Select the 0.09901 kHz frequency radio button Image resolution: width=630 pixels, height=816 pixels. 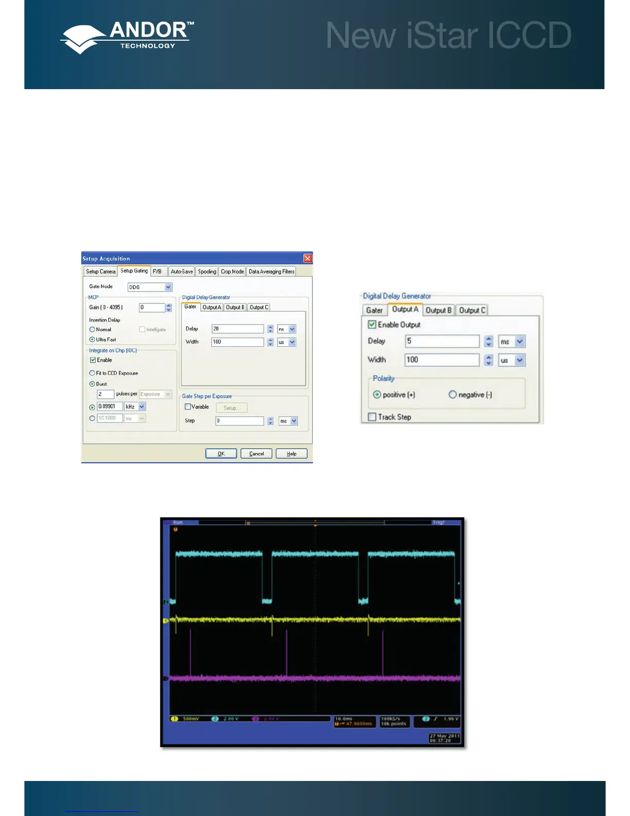tap(92, 407)
